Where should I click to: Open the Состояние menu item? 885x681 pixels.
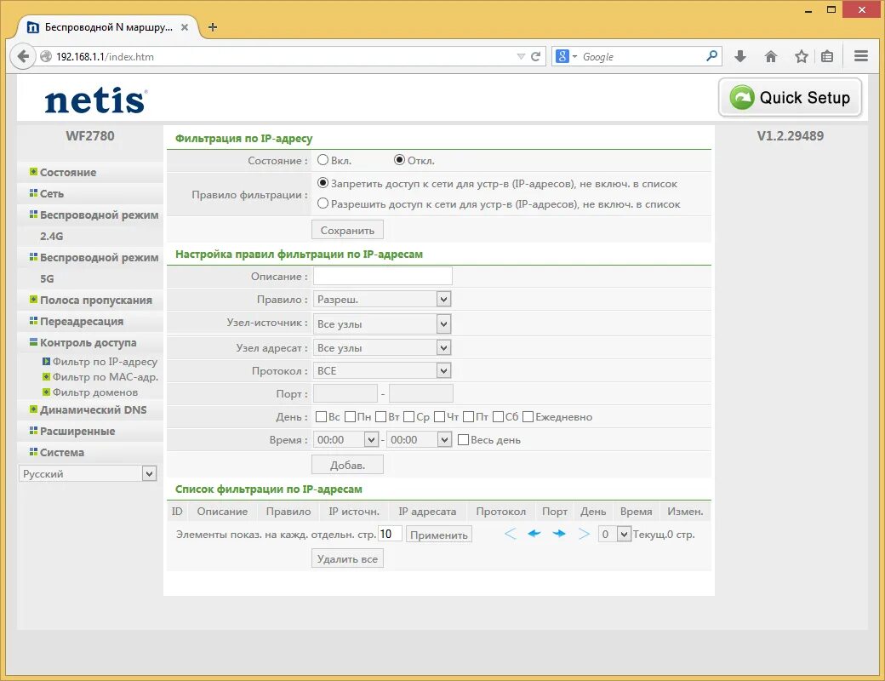point(68,172)
